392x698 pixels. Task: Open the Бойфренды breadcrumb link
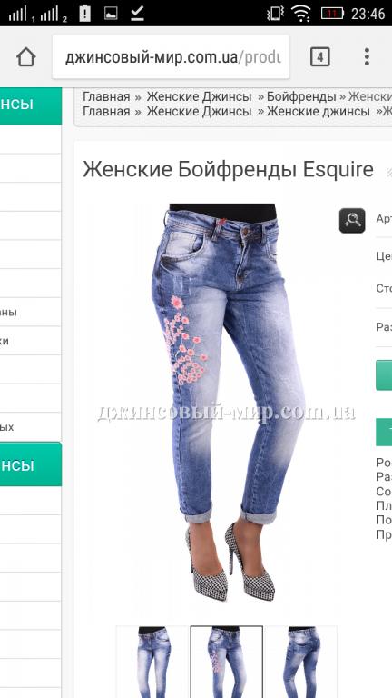301,96
